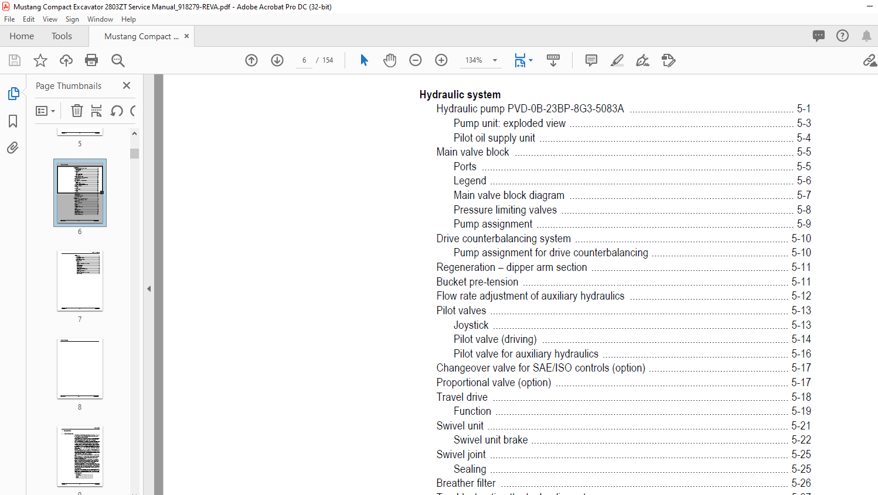This screenshot has height=495, width=878.
Task: Click 'Hydraulic system' section heading
Action: [x=460, y=94]
